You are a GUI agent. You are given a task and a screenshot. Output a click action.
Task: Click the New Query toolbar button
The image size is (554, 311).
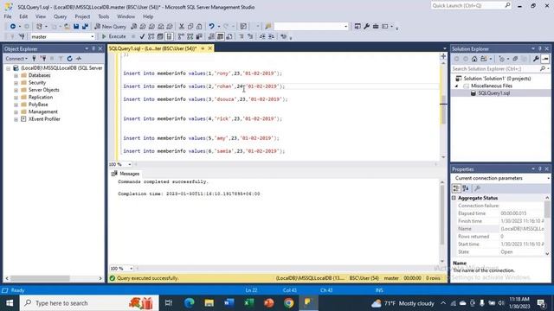click(x=110, y=27)
